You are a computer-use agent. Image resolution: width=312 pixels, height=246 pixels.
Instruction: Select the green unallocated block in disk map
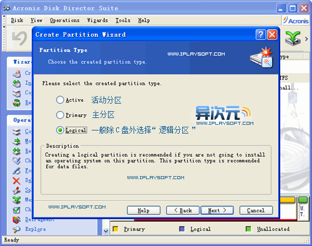(x=303, y=200)
